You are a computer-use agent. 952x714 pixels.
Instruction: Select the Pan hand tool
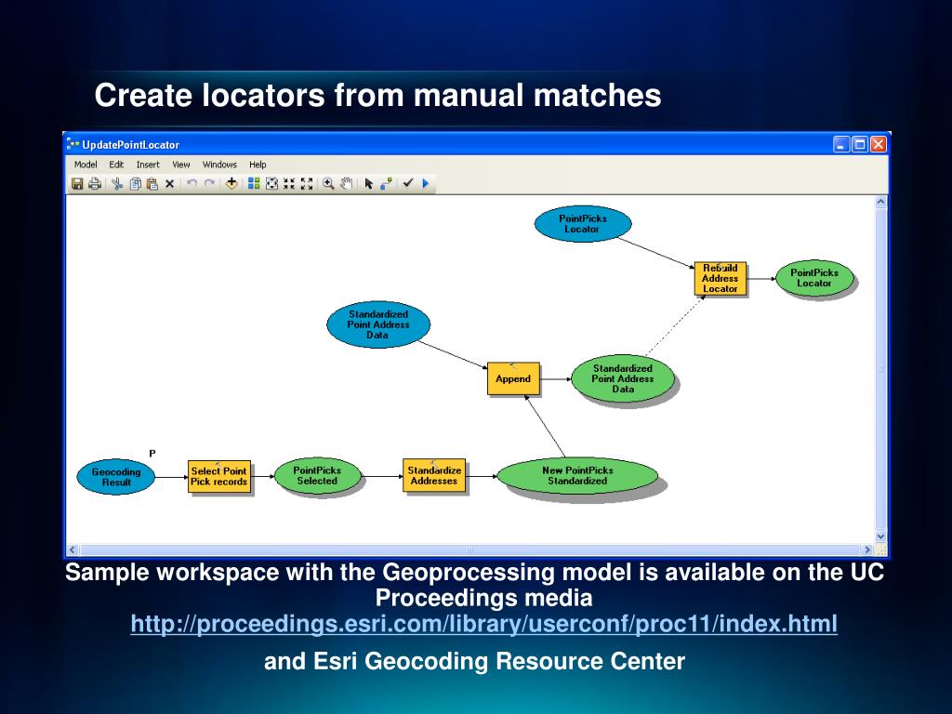(x=346, y=183)
